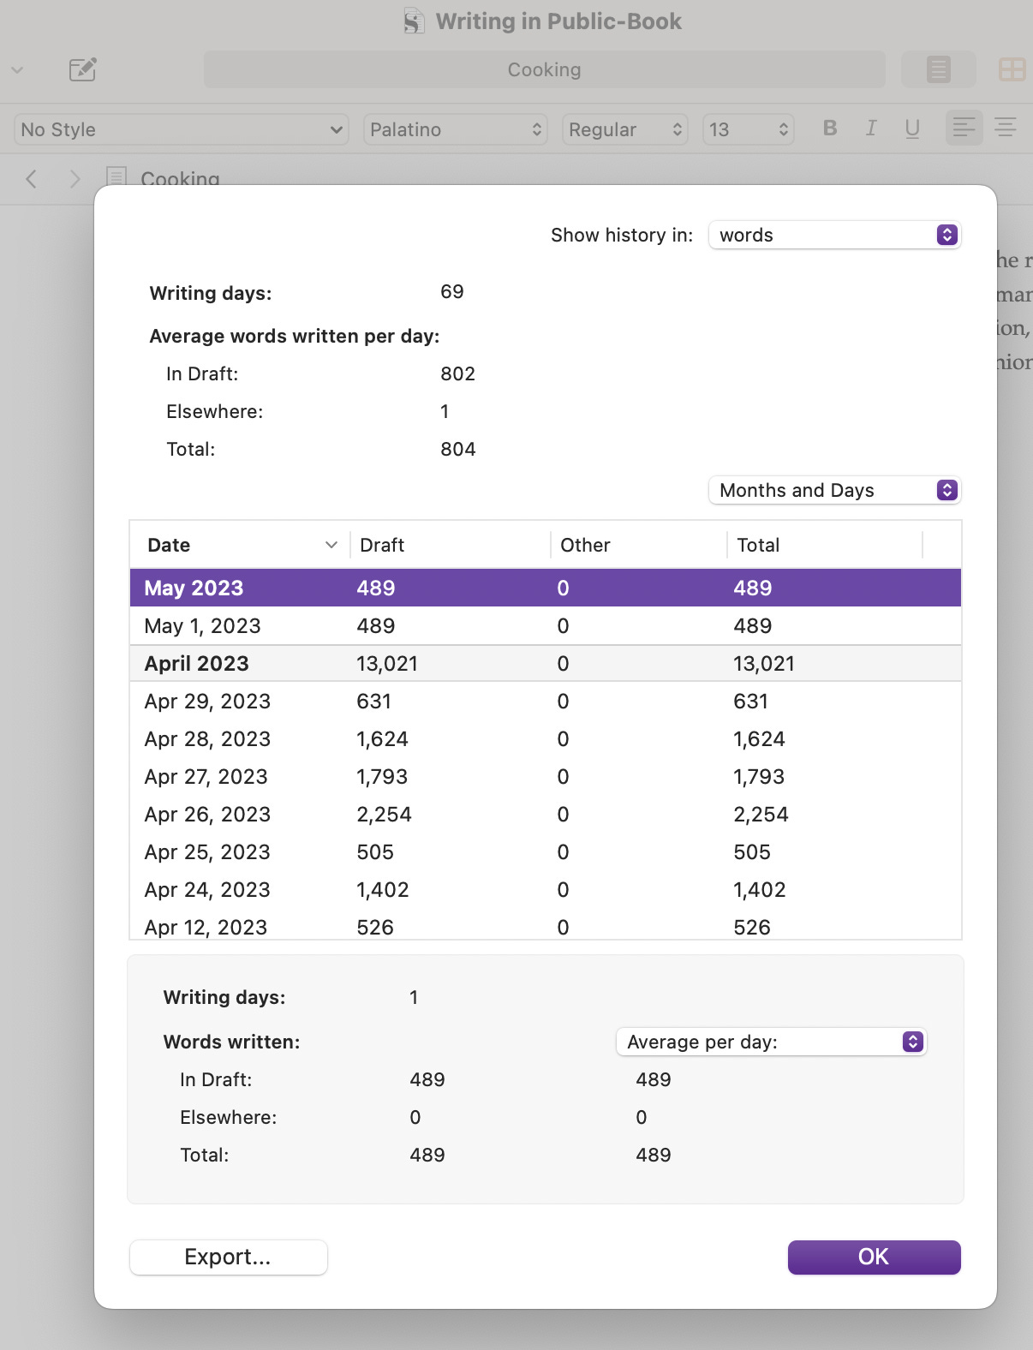Toggle underline formatting
This screenshot has height=1350, width=1033.
click(912, 128)
